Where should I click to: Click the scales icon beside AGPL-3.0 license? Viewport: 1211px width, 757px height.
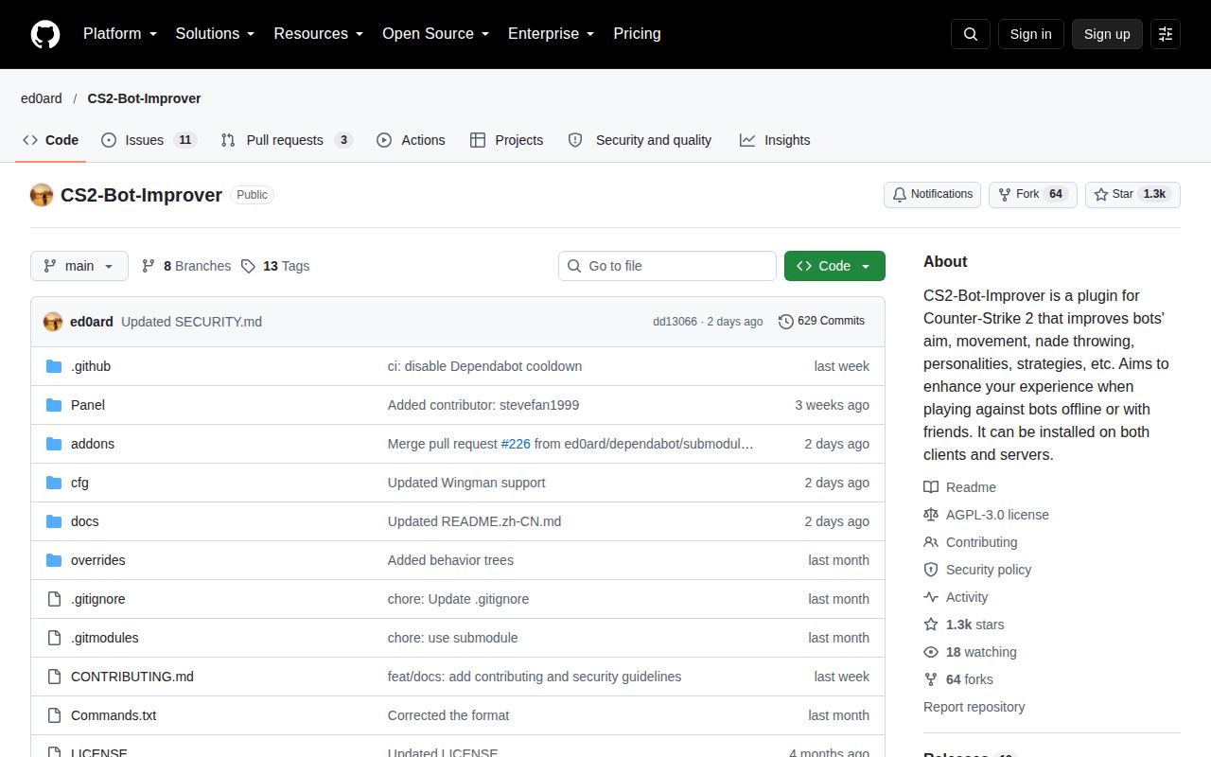(x=931, y=515)
